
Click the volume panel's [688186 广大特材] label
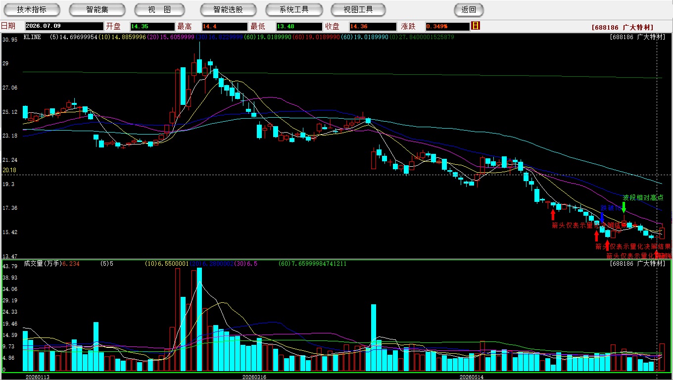tap(637, 264)
